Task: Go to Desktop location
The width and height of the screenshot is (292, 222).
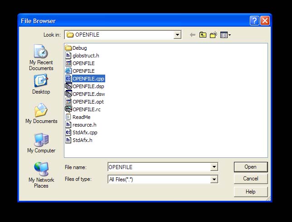Action: pos(41,85)
